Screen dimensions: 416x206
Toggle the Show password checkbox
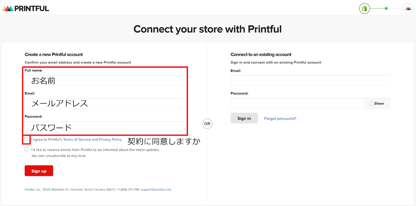[372, 104]
